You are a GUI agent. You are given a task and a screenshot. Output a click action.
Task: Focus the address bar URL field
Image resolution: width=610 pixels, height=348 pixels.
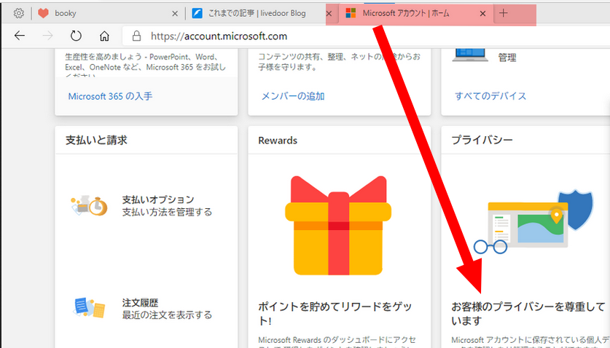(366, 36)
